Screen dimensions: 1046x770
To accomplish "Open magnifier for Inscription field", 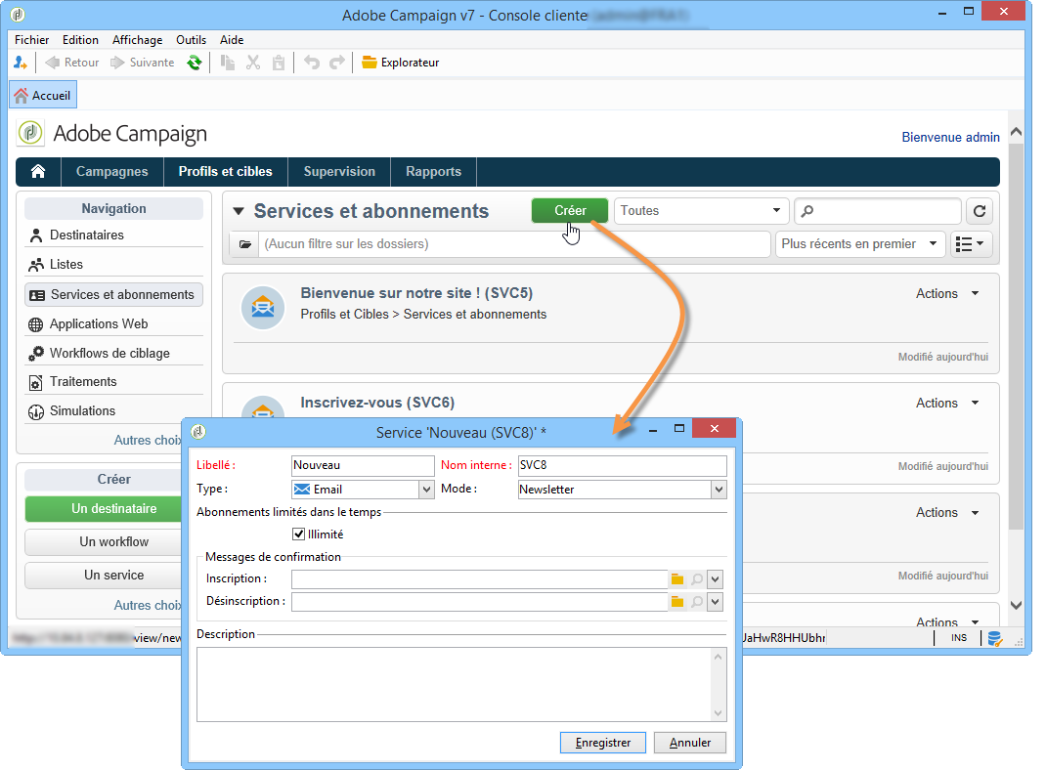I will tap(697, 579).
